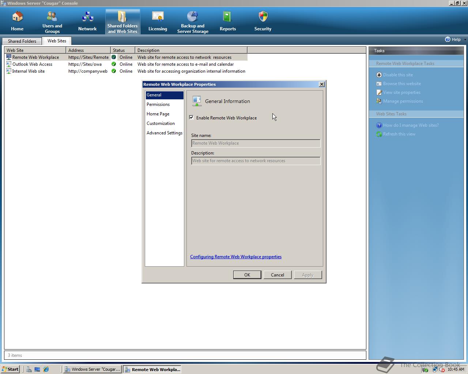Click the 10:45 AM system clock

(456, 369)
